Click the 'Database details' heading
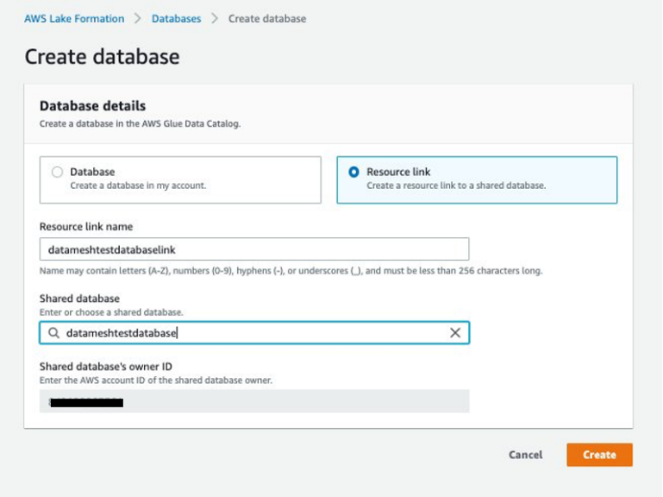This screenshot has width=663, height=497. pos(92,106)
